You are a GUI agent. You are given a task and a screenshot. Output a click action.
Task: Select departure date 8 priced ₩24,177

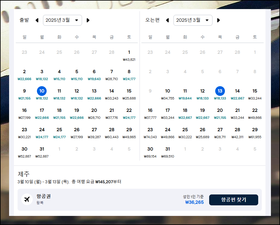tap(129, 75)
